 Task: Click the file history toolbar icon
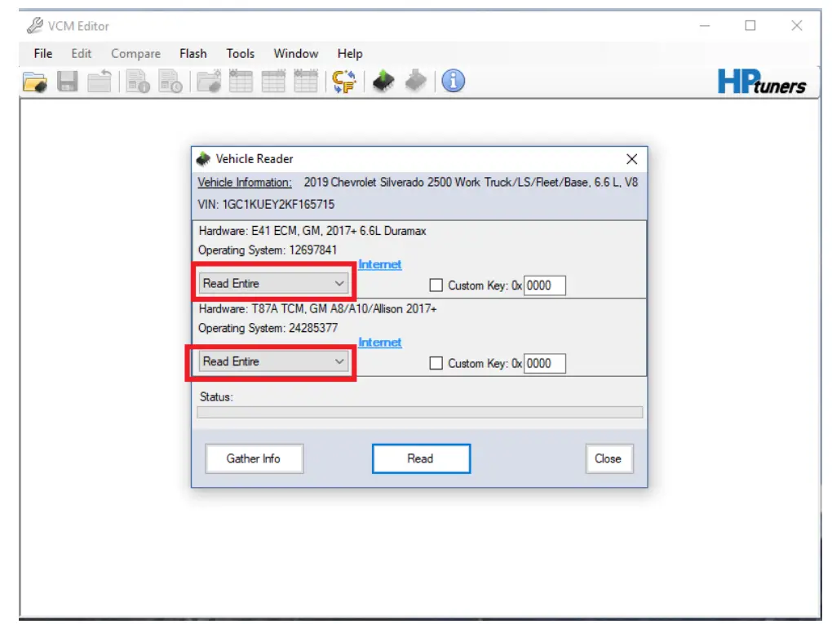coord(170,82)
